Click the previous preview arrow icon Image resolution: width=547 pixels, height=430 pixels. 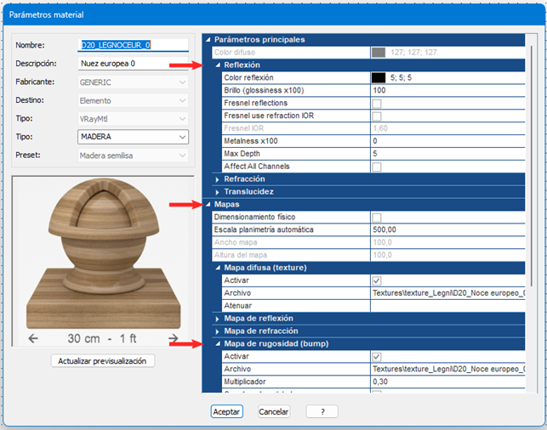[x=33, y=338]
